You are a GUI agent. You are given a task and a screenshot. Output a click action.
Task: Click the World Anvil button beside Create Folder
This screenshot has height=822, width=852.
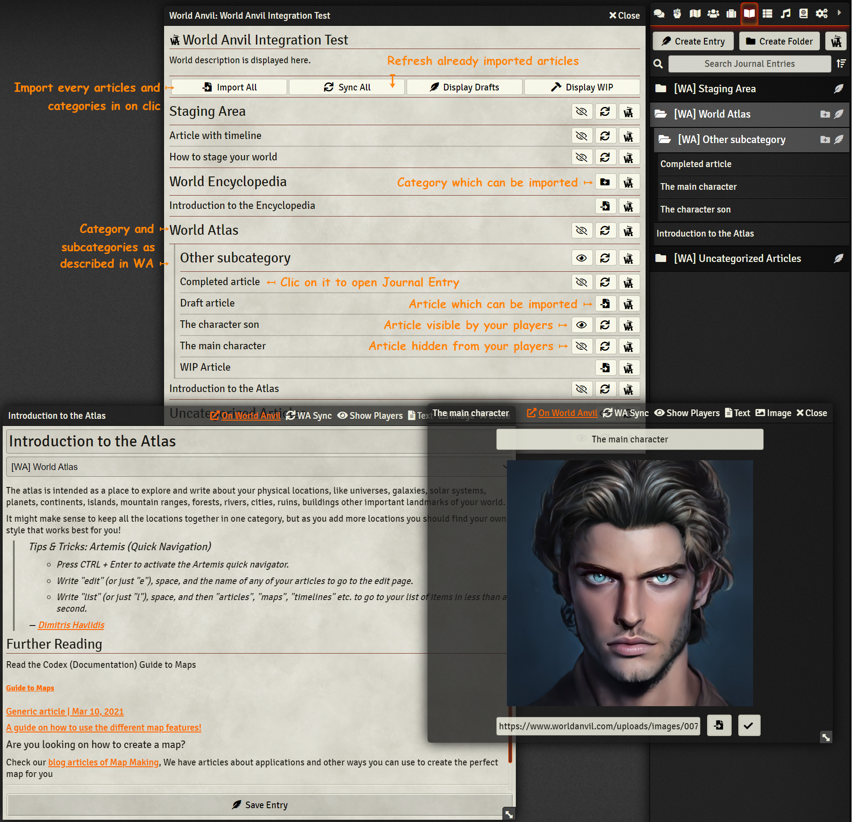coord(836,41)
